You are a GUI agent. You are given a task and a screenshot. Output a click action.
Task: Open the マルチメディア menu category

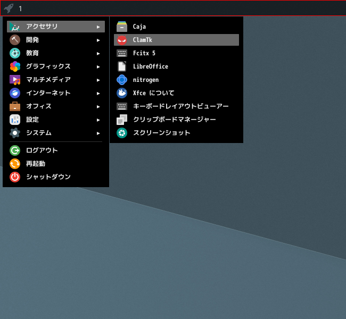[56, 80]
